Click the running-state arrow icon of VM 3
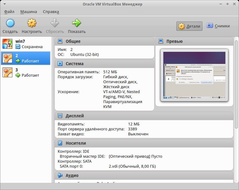This screenshot has height=190, width=239. pyautogui.click(x=18, y=75)
